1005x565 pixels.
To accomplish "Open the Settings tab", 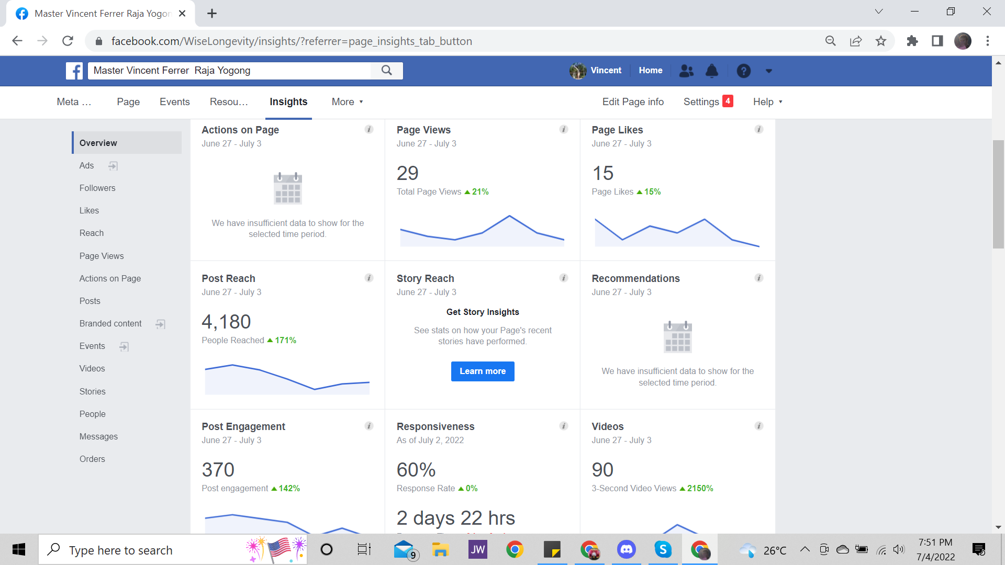I will (701, 102).
